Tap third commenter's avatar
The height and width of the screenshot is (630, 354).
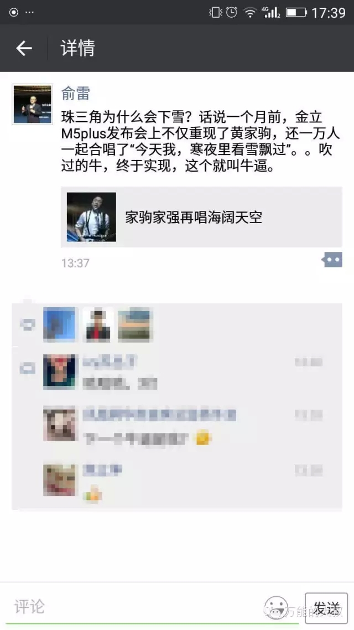click(59, 480)
